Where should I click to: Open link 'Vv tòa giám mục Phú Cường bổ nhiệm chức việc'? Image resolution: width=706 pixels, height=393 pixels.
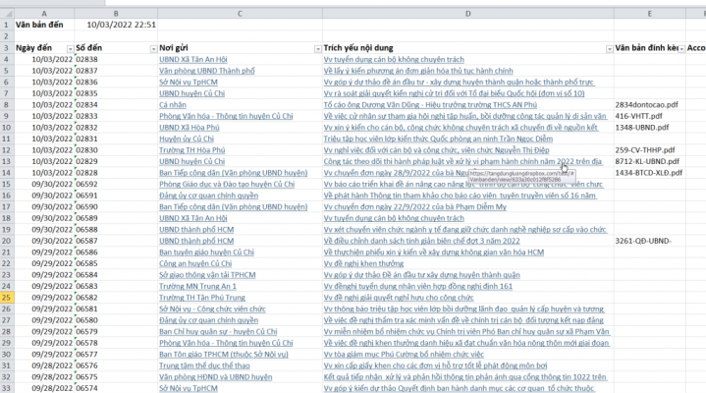[x=404, y=355]
